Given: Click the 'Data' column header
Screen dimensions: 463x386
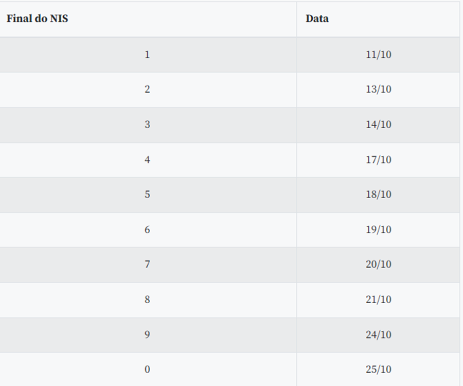Looking at the screenshot, I should click(317, 19).
